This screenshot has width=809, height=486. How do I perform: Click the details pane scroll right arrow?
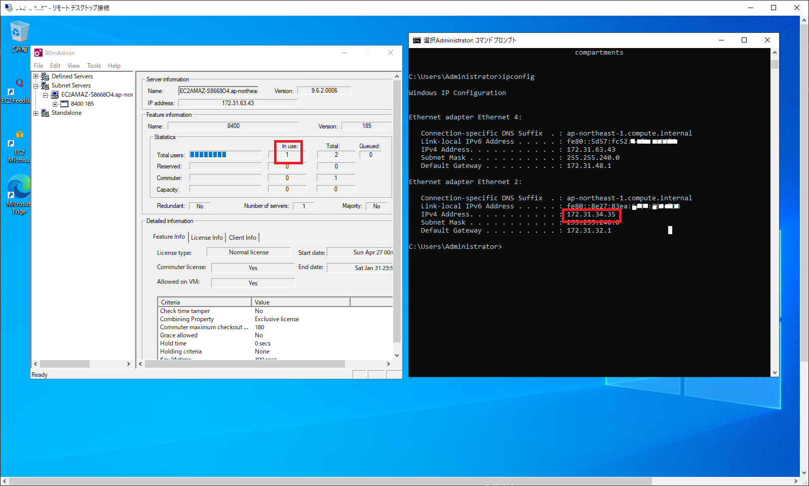pos(389,364)
